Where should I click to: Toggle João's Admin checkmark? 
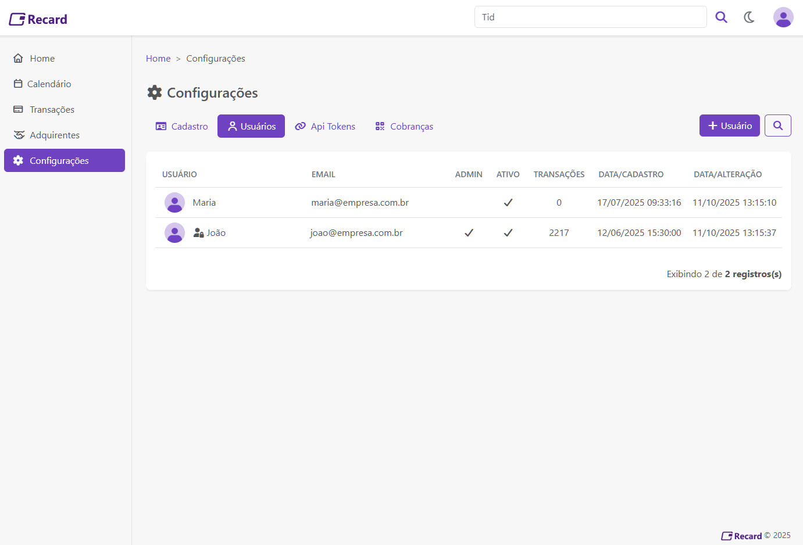tap(469, 233)
